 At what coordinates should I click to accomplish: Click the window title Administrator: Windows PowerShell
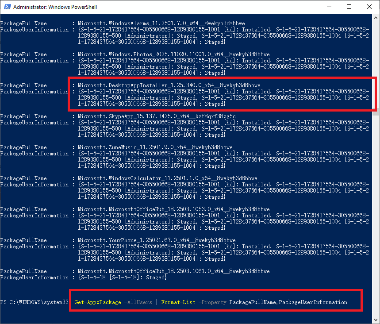55,7
